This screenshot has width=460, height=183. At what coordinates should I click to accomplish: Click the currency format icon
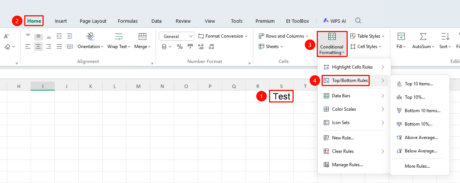pyautogui.click(x=164, y=47)
